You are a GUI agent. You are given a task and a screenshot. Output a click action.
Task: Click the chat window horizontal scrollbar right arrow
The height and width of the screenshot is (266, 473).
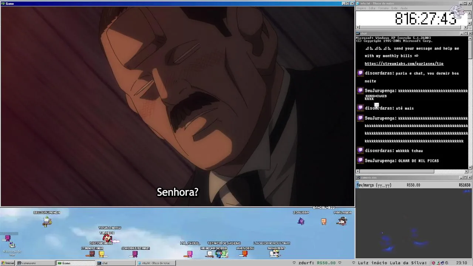(x=466, y=171)
